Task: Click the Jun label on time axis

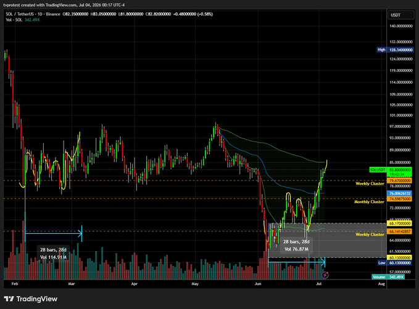Action: 258,284
